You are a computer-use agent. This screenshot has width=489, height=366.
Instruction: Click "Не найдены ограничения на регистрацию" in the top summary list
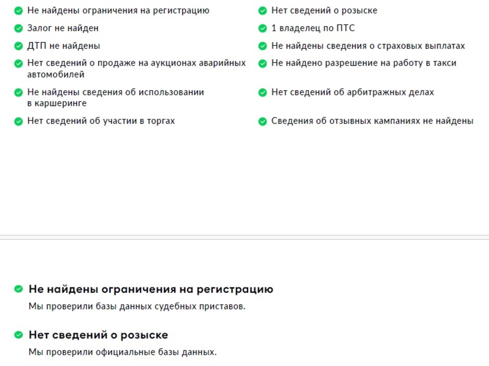(118, 11)
